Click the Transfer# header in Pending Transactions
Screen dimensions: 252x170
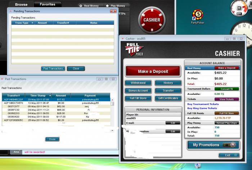point(64,23)
